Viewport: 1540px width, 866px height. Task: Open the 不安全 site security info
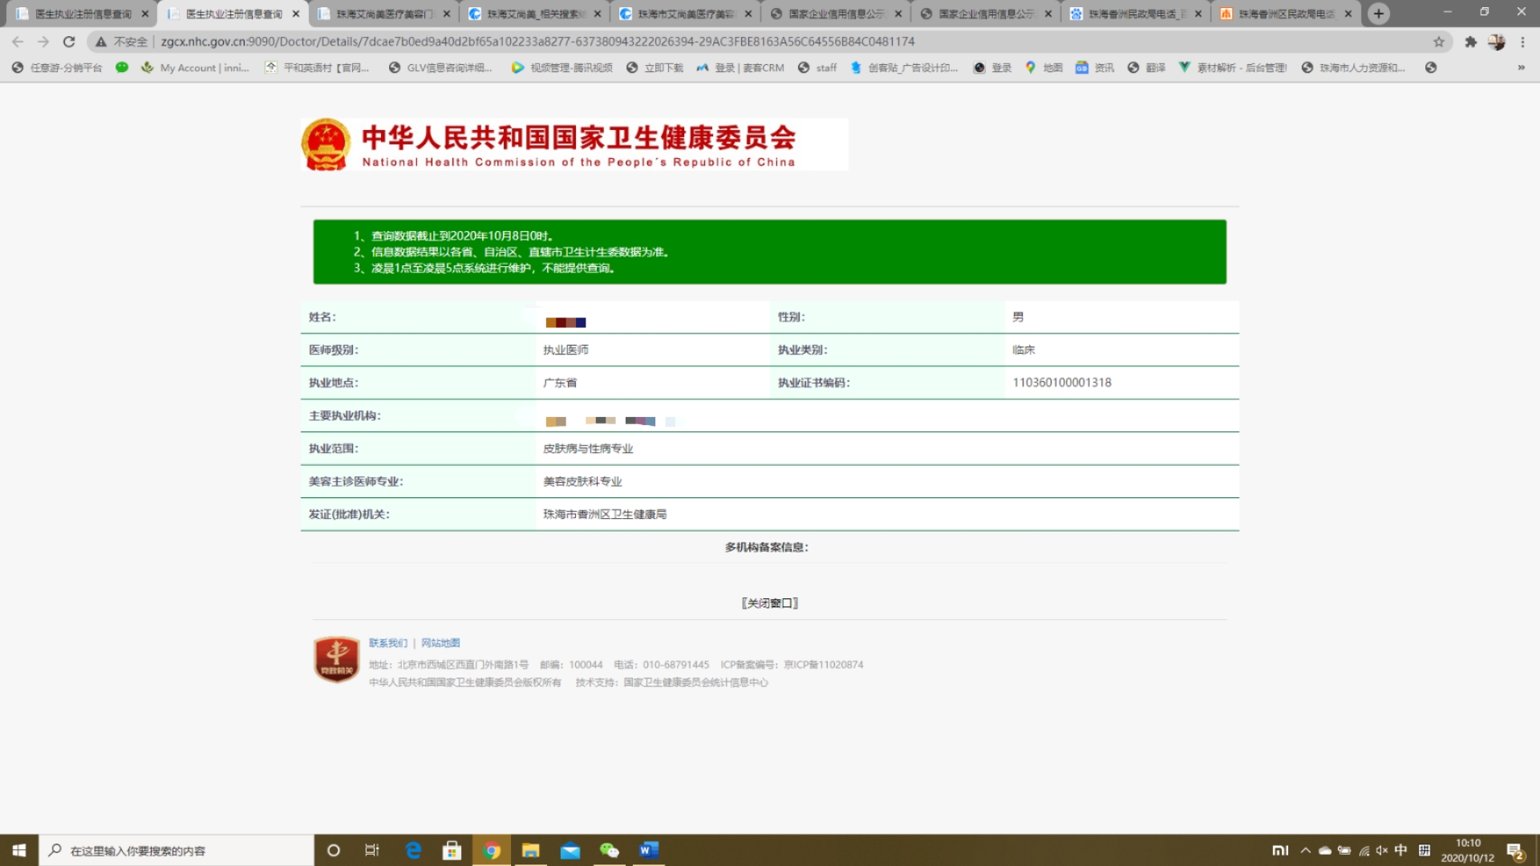(x=122, y=42)
